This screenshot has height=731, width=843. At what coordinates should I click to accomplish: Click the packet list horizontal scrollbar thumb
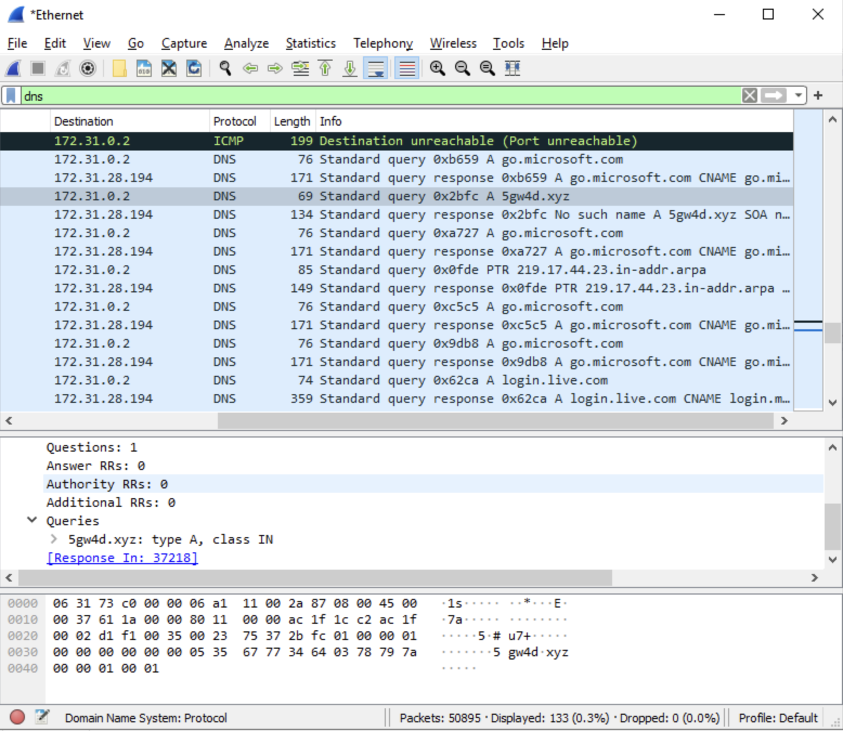495,421
